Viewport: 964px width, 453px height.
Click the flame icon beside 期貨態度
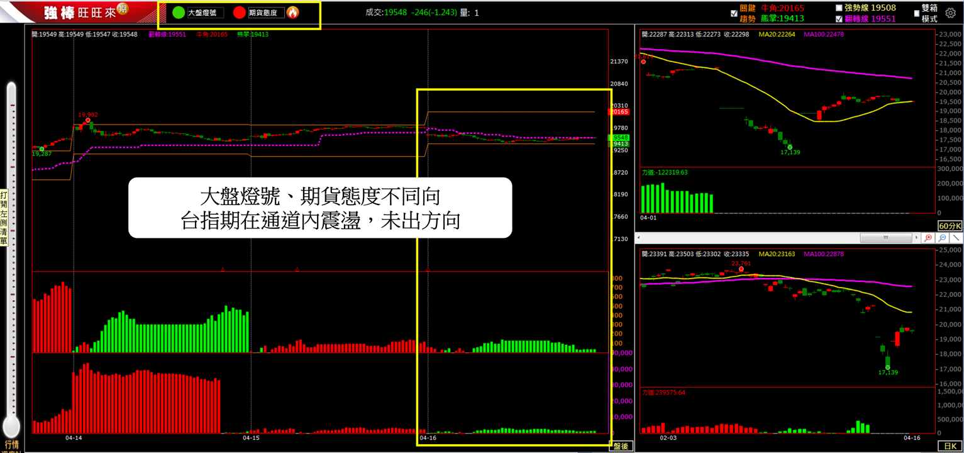pyautogui.click(x=293, y=13)
